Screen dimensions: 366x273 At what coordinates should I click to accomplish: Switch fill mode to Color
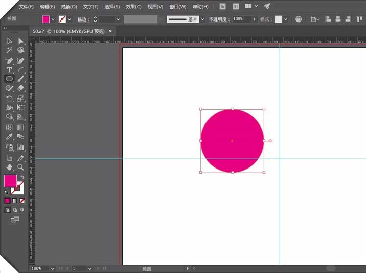click(x=8, y=201)
